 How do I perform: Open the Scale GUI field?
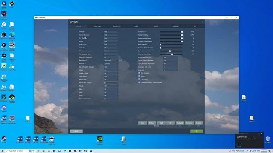click(171, 70)
